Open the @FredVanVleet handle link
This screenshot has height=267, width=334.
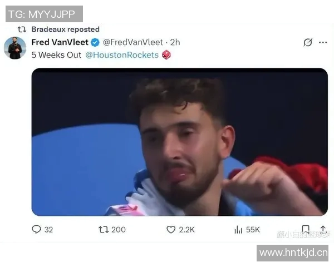[x=133, y=42]
